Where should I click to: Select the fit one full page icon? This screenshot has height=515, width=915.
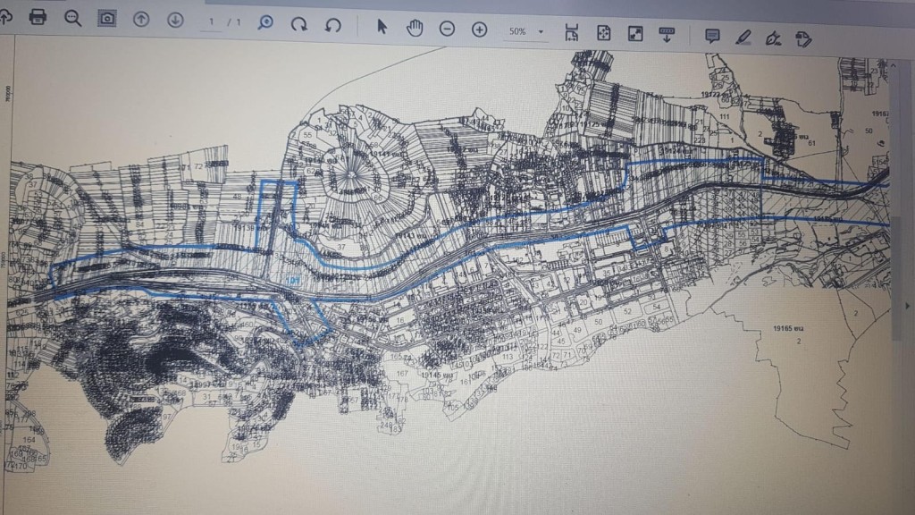[604, 33]
